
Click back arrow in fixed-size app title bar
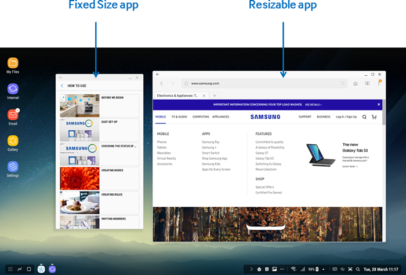pyautogui.click(x=60, y=78)
